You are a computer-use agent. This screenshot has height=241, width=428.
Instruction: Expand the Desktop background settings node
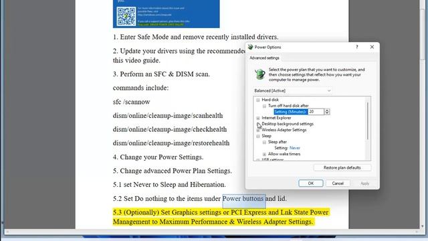point(258,124)
